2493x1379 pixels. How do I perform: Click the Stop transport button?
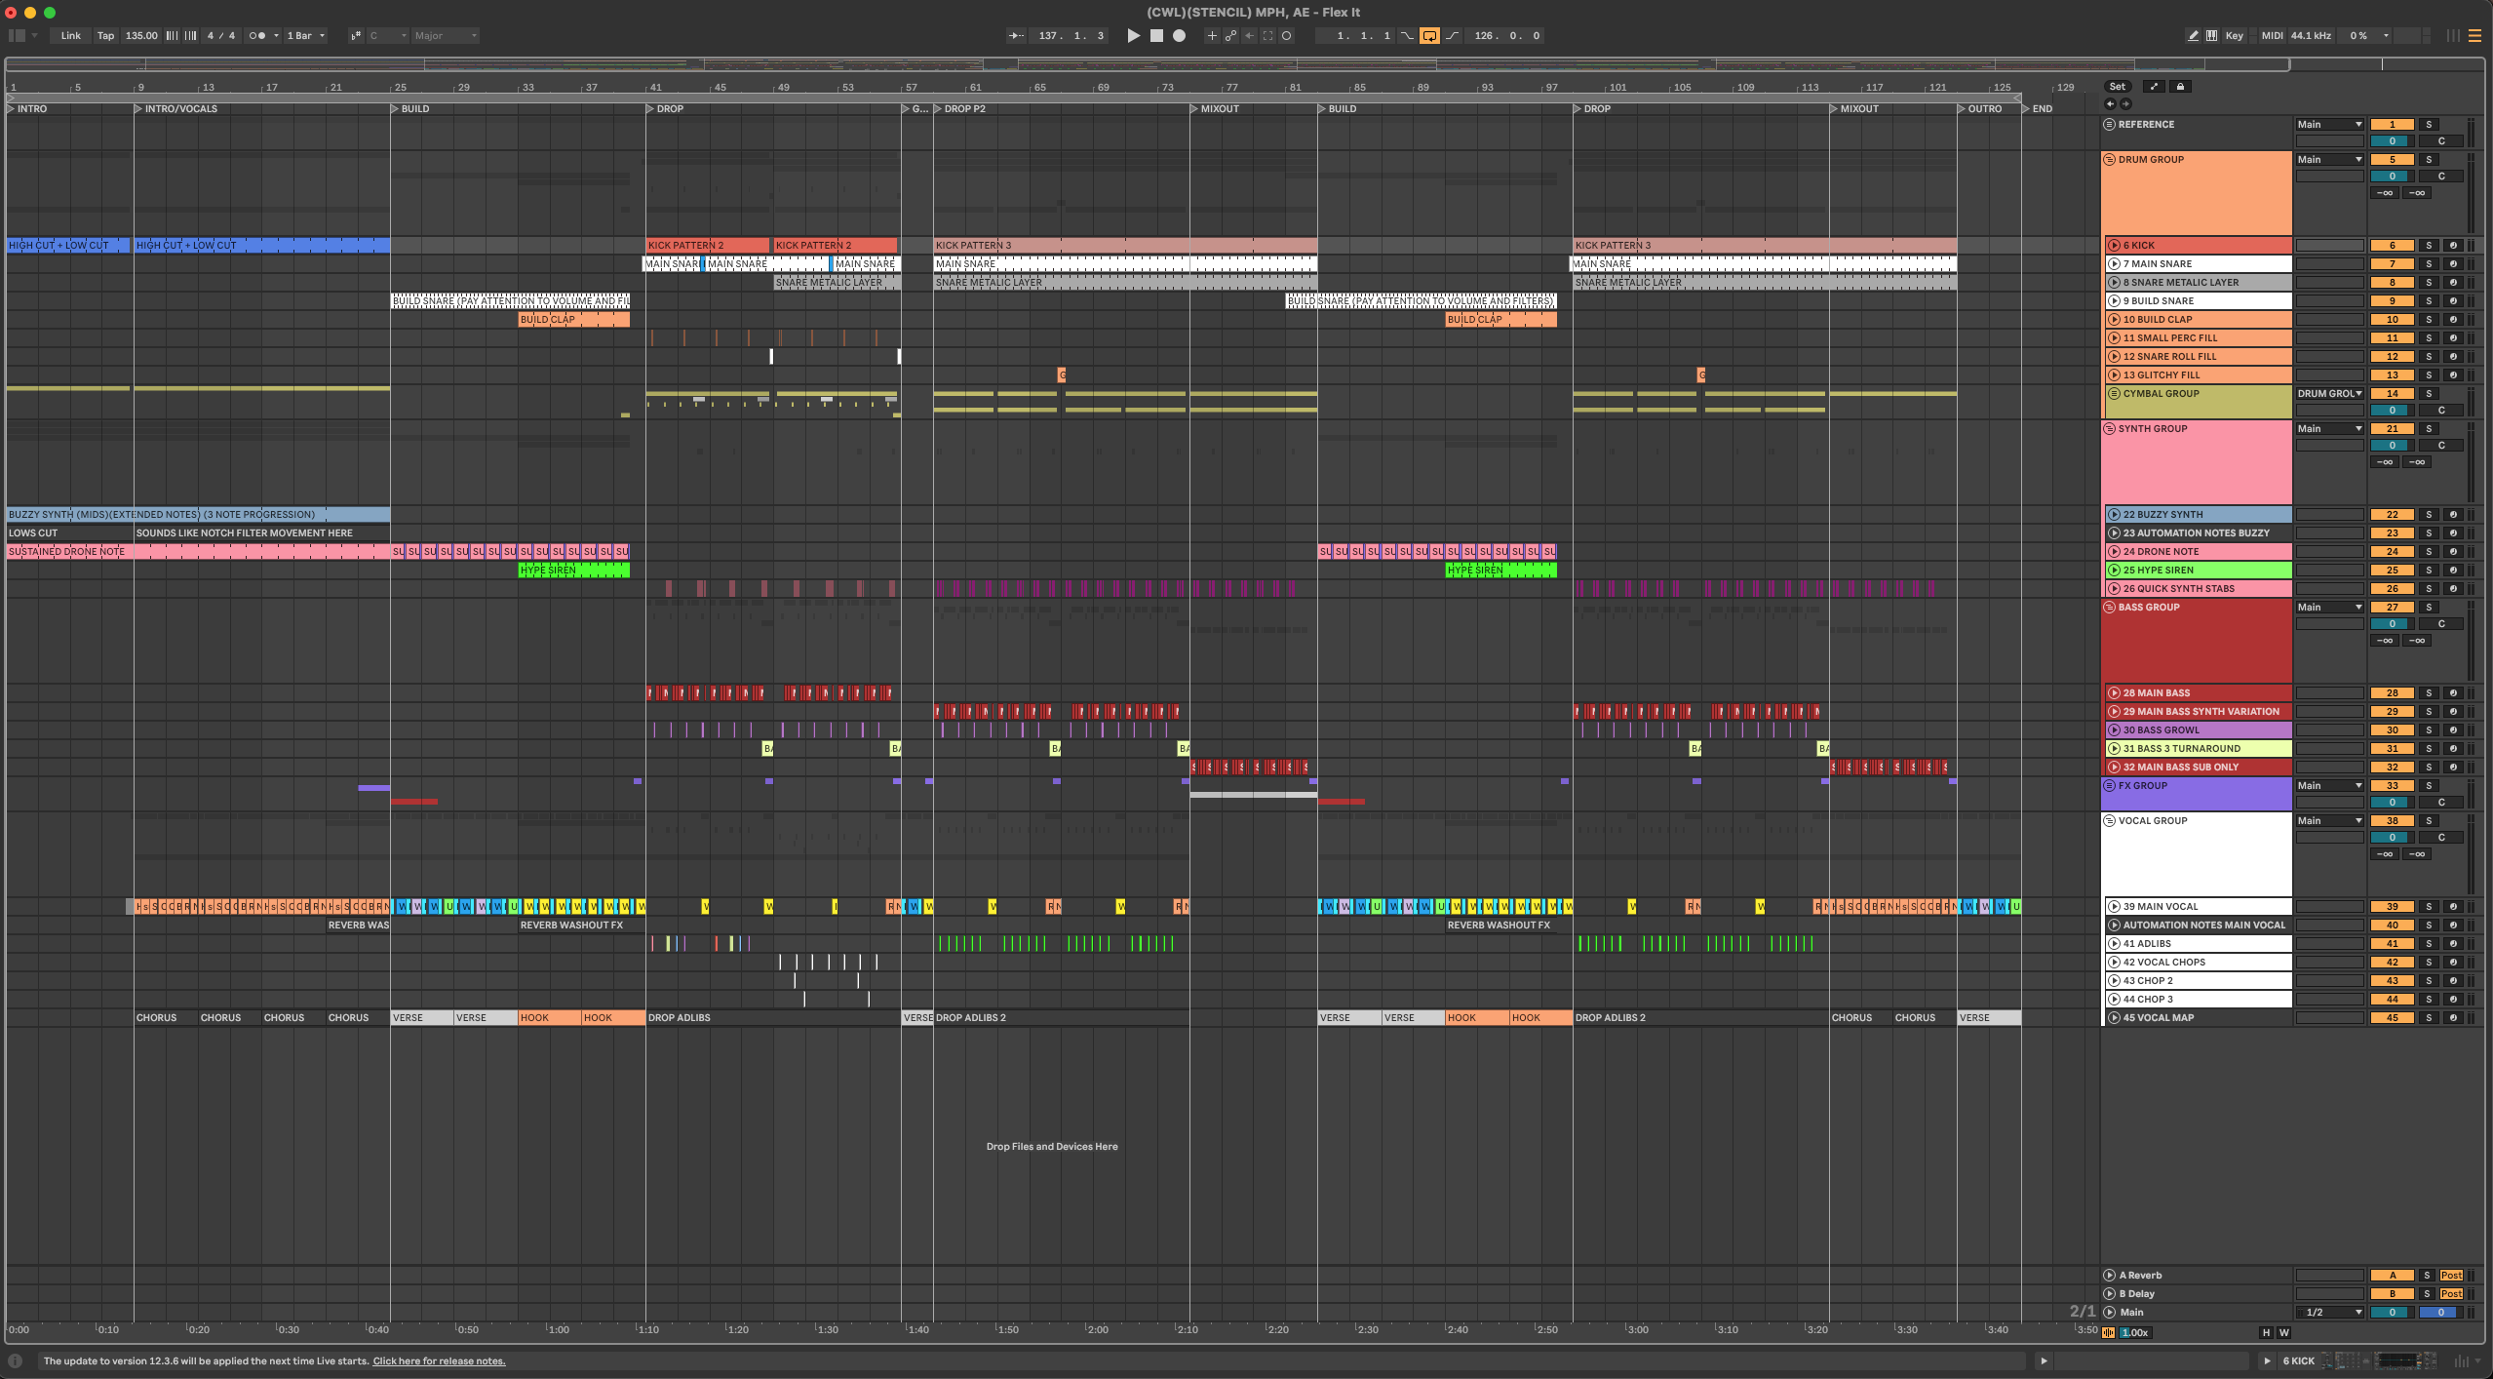pos(1156,36)
